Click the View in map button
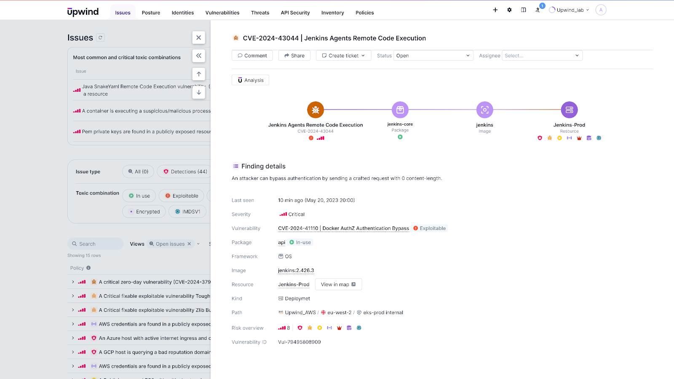674x379 pixels. point(338,284)
